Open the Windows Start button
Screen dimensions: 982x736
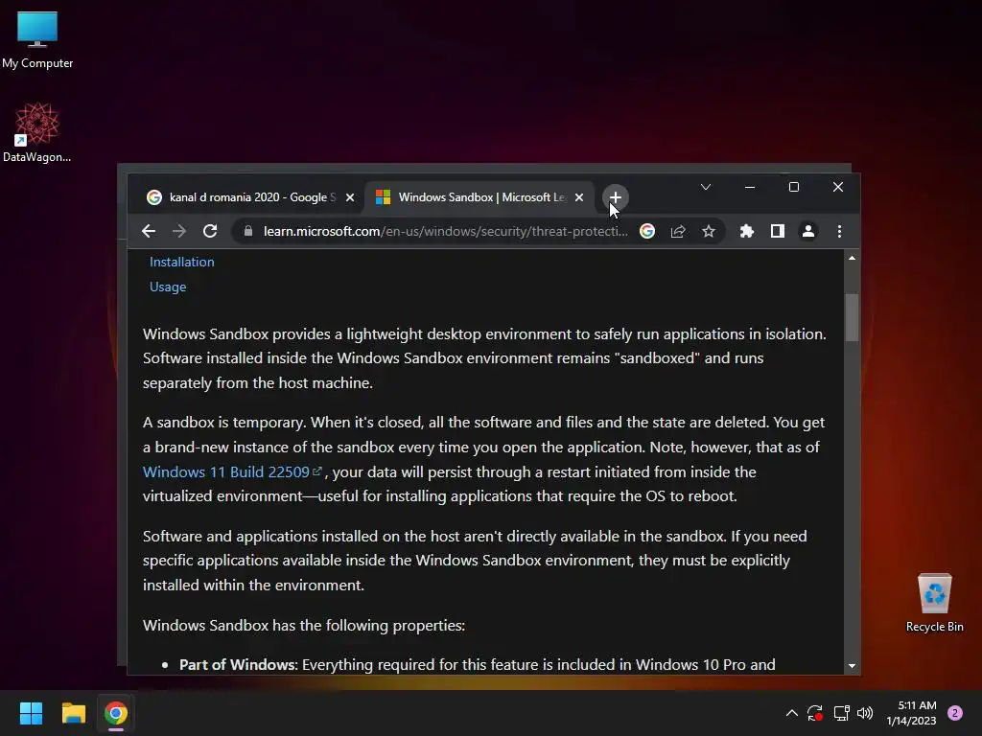point(31,713)
